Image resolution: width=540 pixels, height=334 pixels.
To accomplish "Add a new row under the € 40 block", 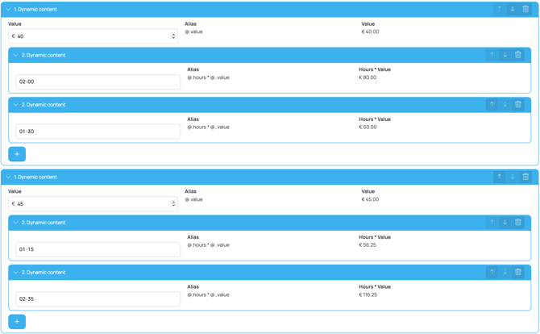I will [x=17, y=154].
